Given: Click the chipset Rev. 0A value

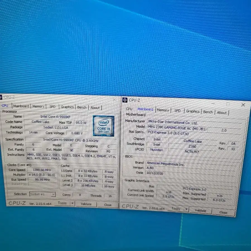Looking at the screenshot, I should click(233, 144).
